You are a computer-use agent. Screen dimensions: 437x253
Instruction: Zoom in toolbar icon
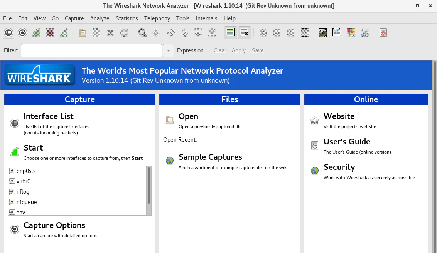click(263, 33)
